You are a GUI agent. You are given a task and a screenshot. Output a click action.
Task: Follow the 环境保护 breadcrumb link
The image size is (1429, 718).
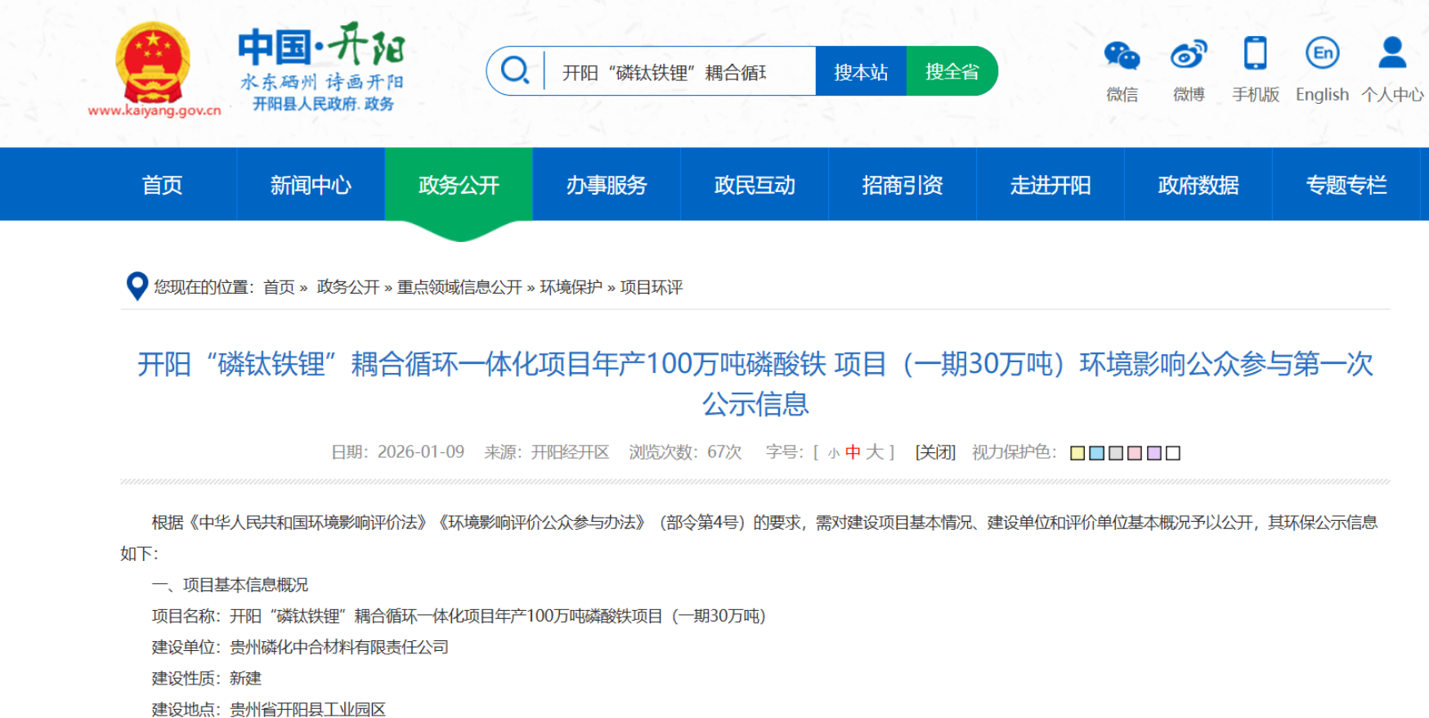tap(571, 287)
